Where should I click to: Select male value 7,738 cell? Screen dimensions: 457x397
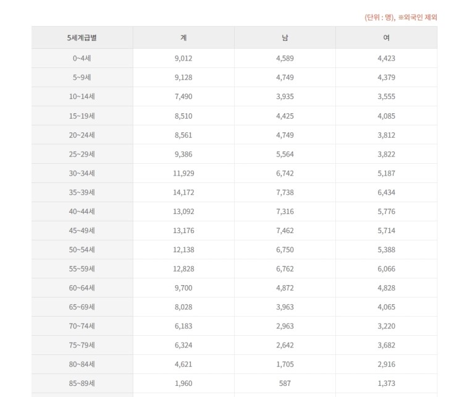click(x=285, y=192)
